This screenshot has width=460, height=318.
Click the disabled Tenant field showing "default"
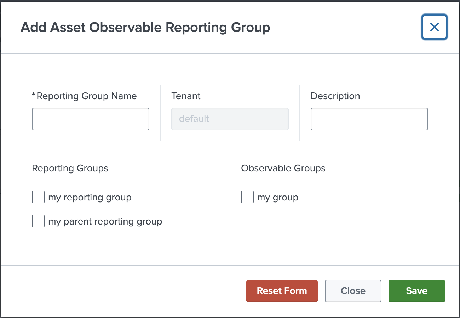230,119
